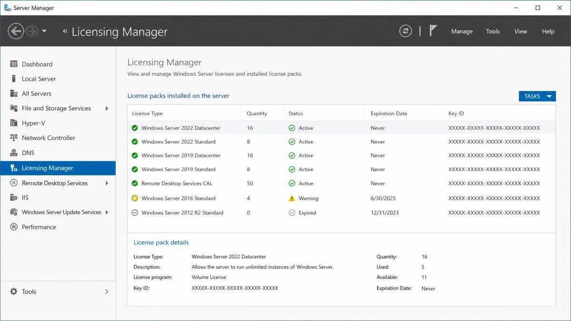Select the Network Controller sidebar label
This screenshot has width=571, height=321.
click(x=49, y=138)
